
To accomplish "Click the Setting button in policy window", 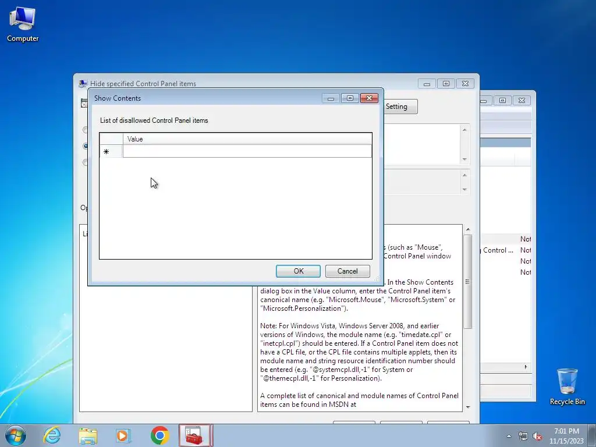I will point(400,107).
